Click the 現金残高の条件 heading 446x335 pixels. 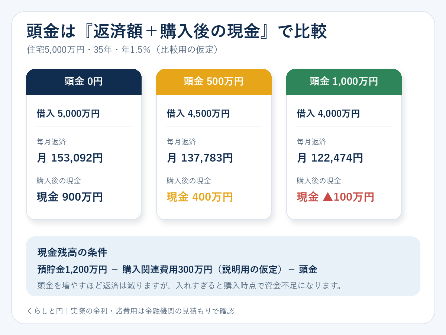click(72, 253)
